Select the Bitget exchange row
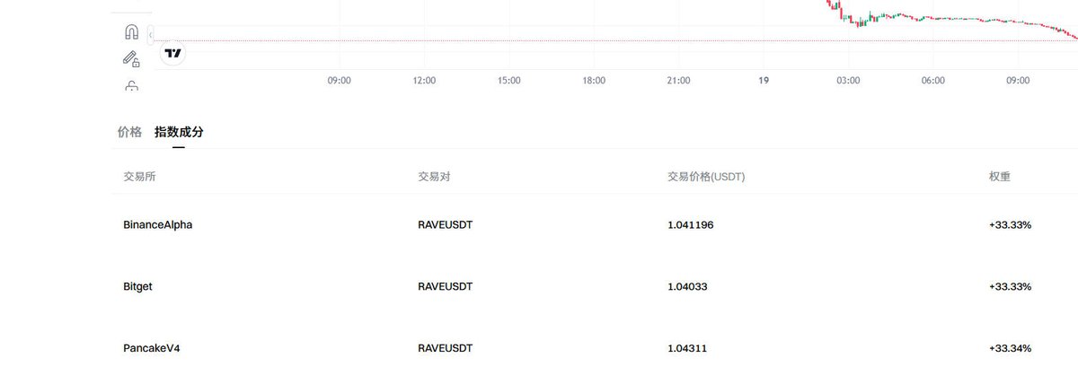Viewport: 1078px width, 384px height. pos(595,286)
